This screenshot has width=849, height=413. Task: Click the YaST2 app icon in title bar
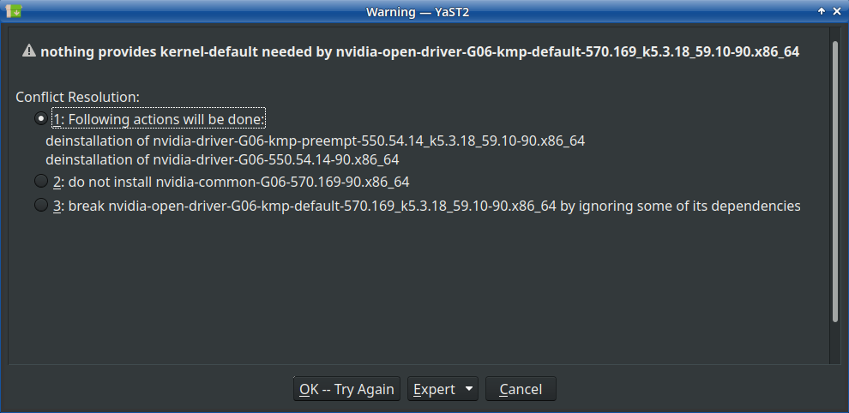(14, 11)
